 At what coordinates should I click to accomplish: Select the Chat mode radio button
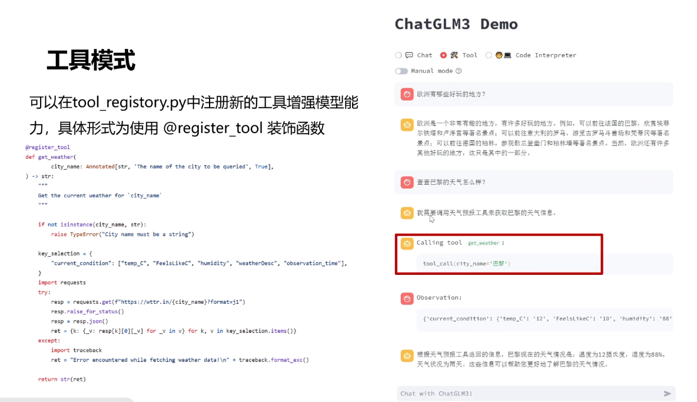[x=399, y=55]
